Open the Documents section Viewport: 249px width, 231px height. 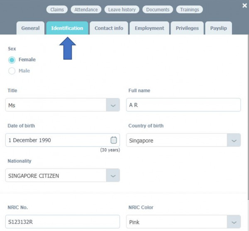[158, 10]
